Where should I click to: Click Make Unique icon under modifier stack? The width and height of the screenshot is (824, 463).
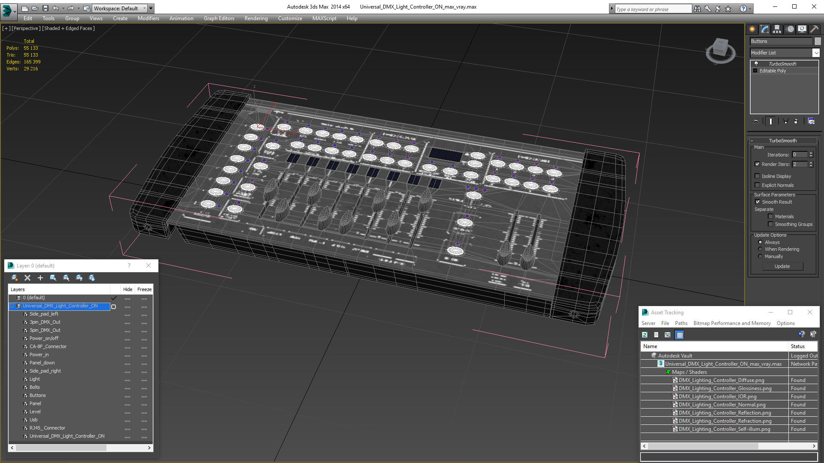785,121
